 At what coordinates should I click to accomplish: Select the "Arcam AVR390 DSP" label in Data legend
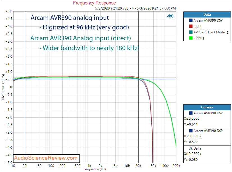click(208, 20)
